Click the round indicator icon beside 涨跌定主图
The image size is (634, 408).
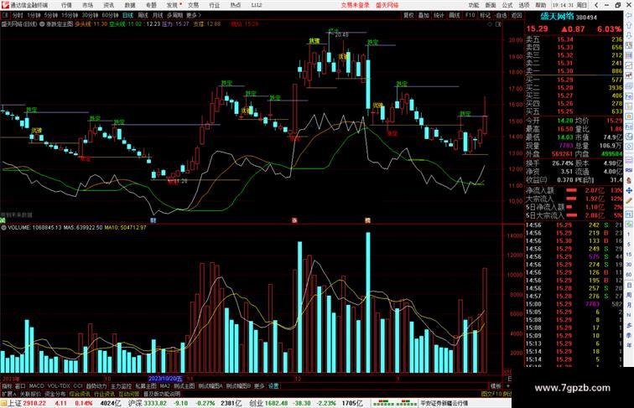click(42, 24)
